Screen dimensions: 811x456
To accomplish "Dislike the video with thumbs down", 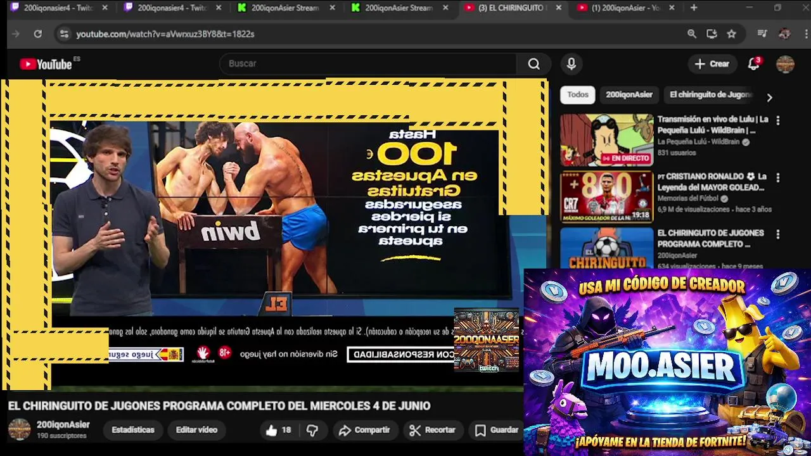I will point(312,430).
